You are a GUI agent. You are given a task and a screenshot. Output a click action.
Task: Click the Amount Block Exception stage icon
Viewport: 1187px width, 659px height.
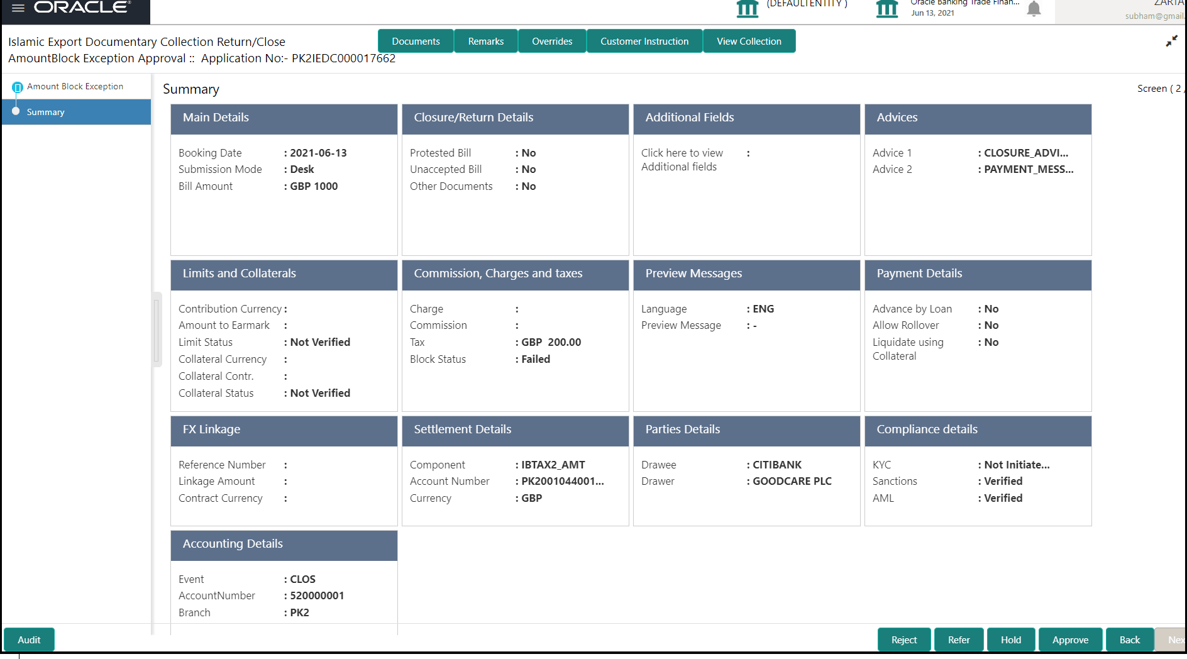coord(18,86)
